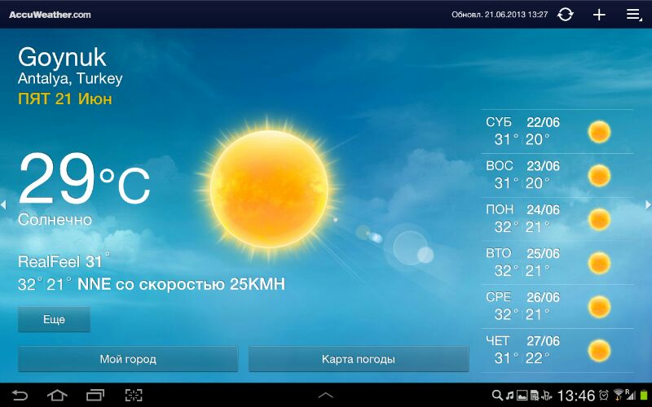Tap the 29°C current temperature
This screenshot has width=652, height=407.
click(84, 181)
